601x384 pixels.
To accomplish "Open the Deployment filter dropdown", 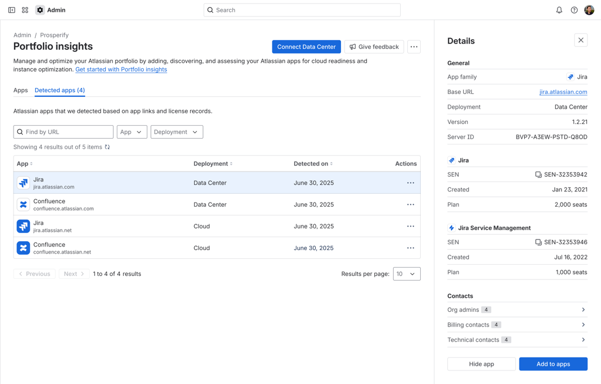I will [177, 132].
